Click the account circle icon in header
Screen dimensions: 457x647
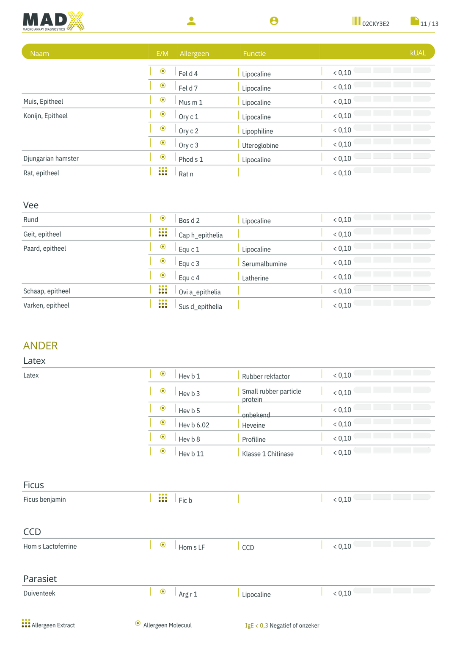(x=274, y=21)
